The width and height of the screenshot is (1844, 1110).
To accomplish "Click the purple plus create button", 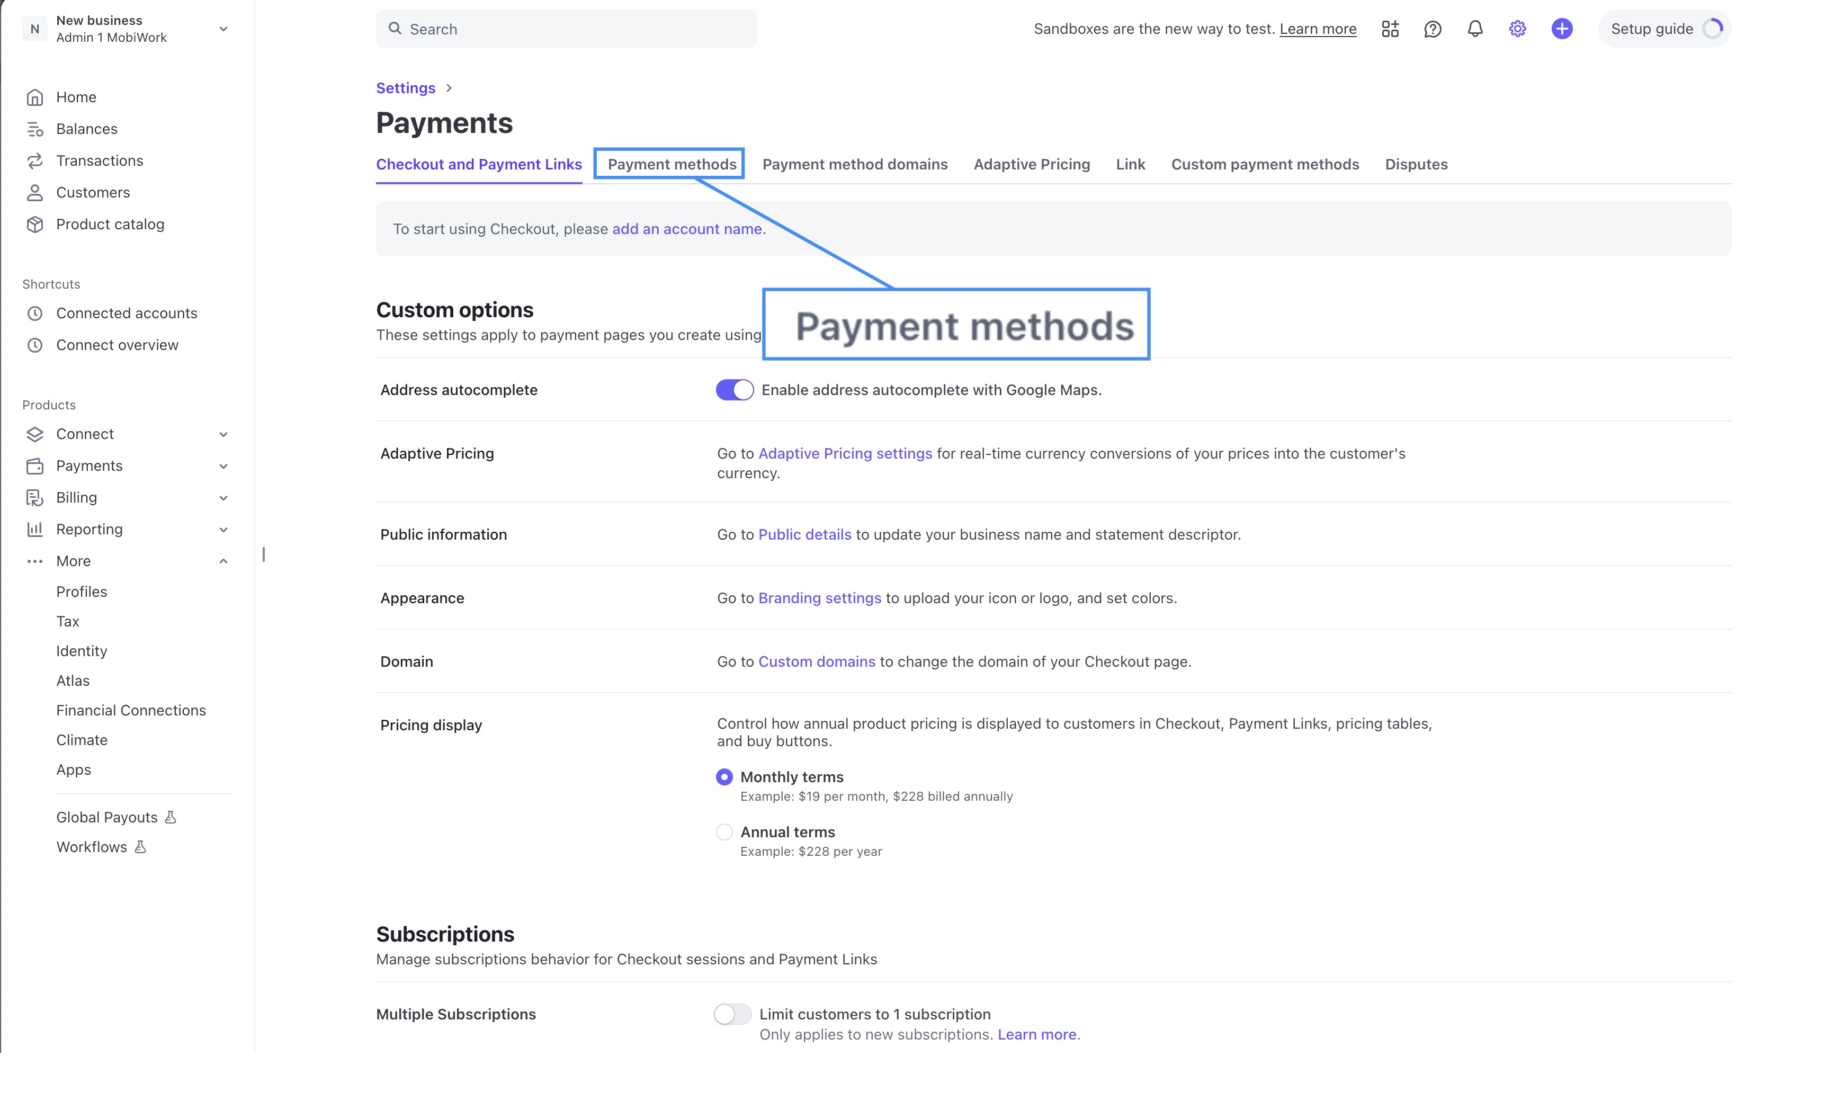I will pyautogui.click(x=1561, y=29).
